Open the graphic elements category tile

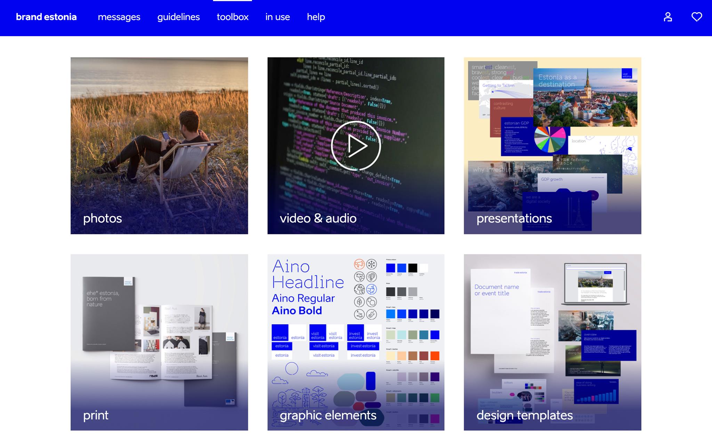coord(356,342)
